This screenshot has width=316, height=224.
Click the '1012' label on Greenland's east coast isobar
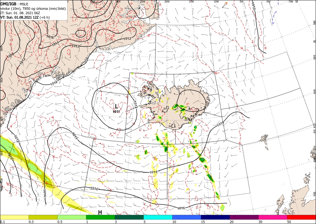(127, 39)
